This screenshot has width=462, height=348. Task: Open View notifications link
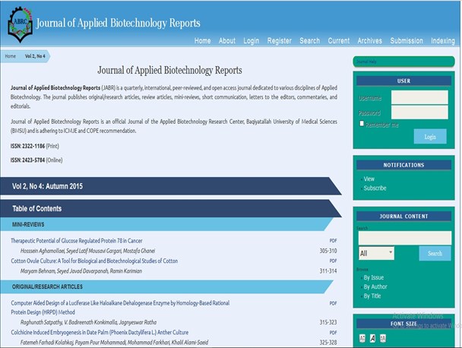coord(369,179)
